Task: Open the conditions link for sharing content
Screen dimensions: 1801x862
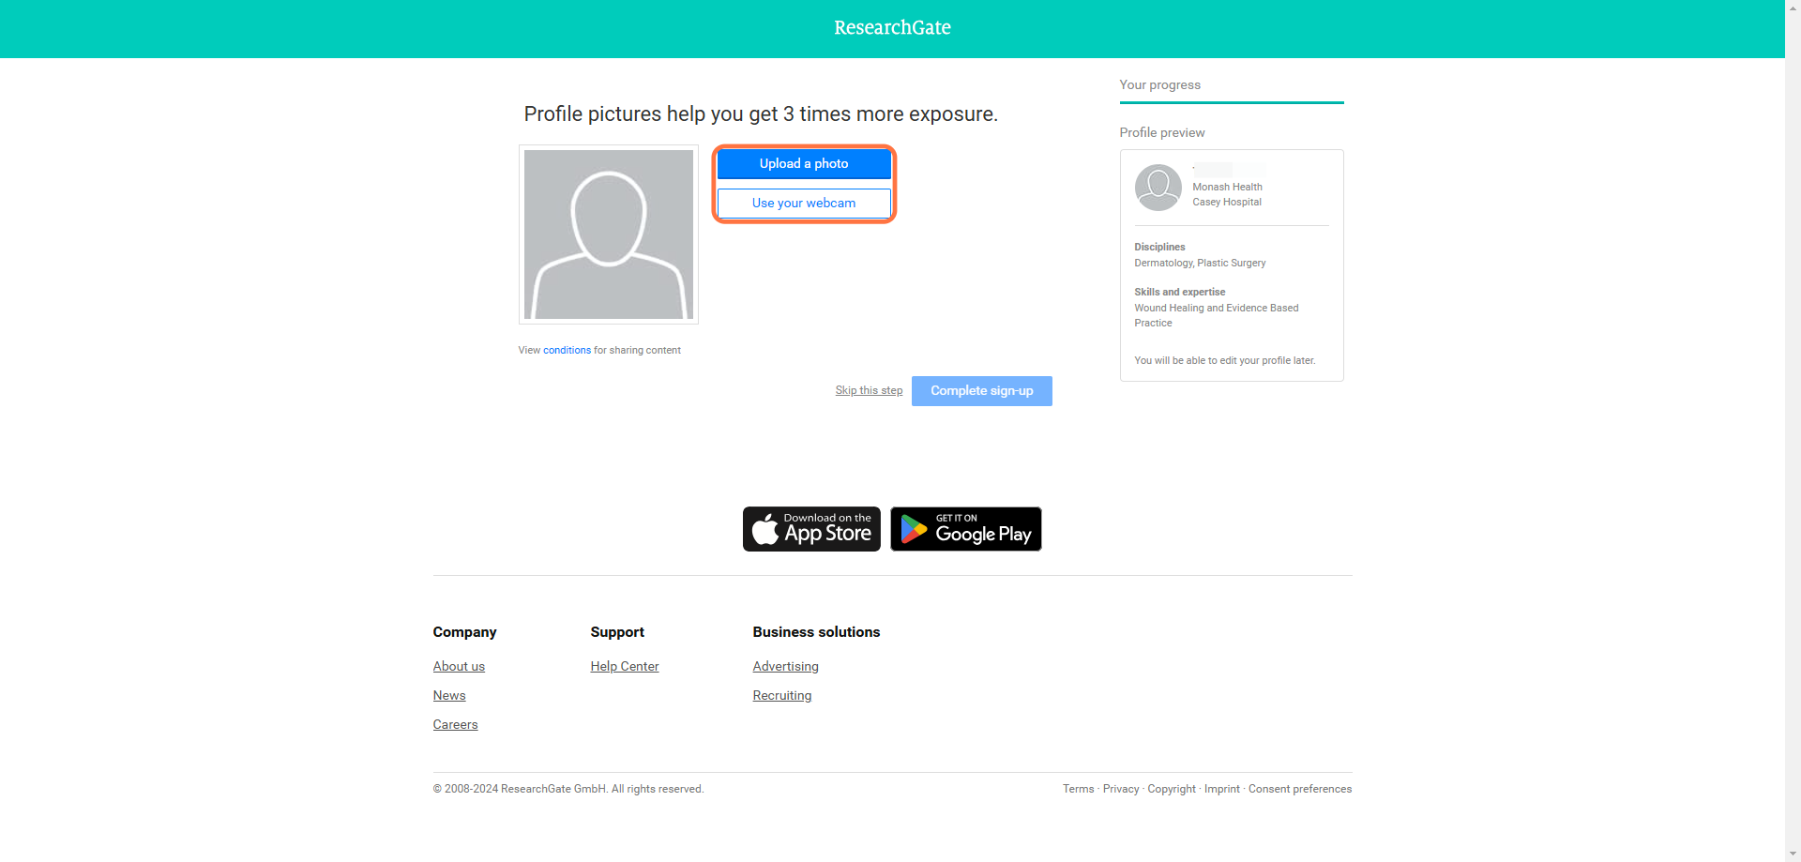Action: click(x=567, y=350)
